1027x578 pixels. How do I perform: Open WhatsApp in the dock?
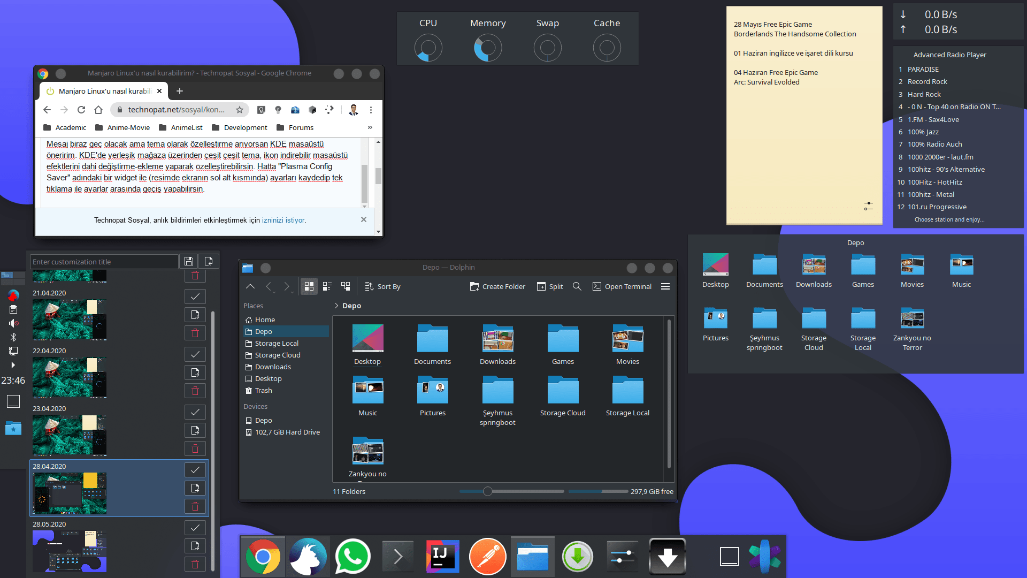[x=352, y=557]
